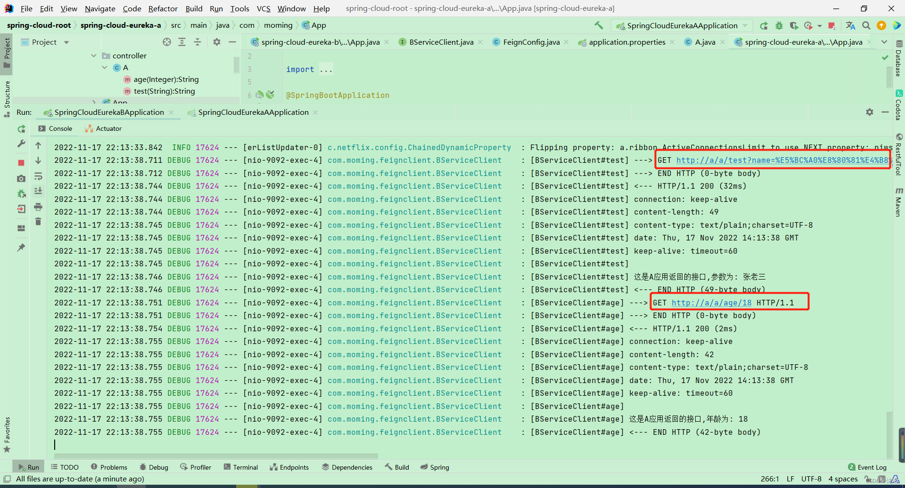The width and height of the screenshot is (905, 488).
Task: Rerun application from the Run panel sidebar
Action: pos(21,129)
